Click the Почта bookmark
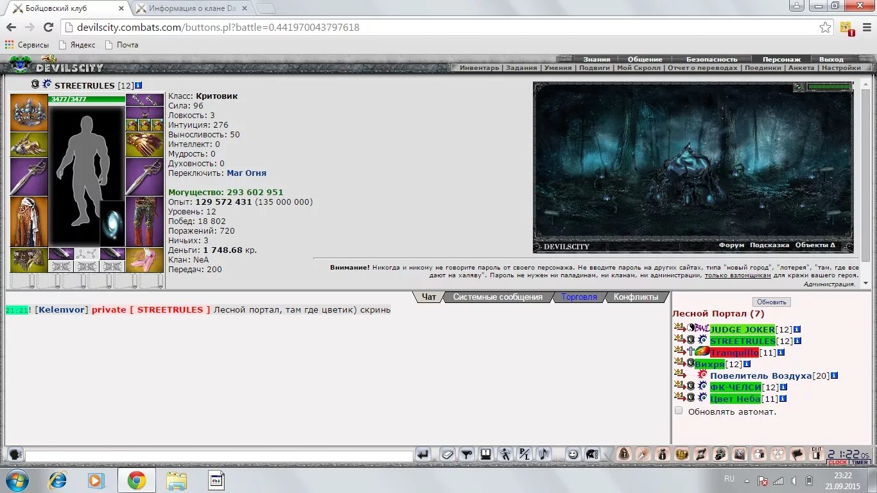 pos(121,45)
